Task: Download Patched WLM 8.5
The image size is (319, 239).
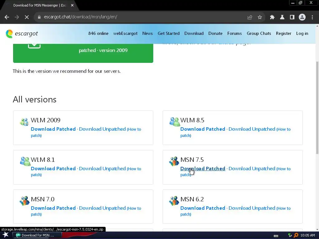Action: [202, 129]
